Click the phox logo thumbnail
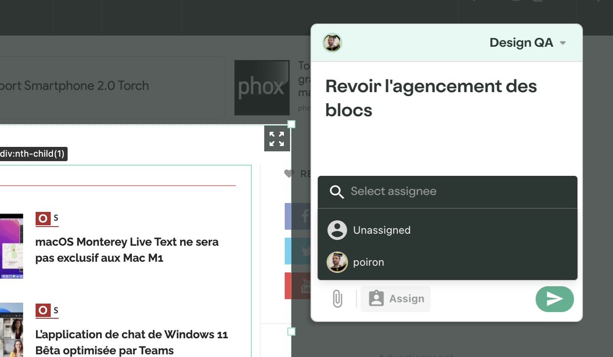The image size is (613, 357). (x=262, y=87)
